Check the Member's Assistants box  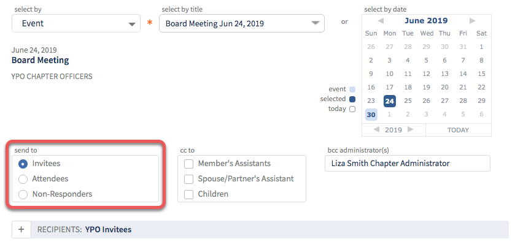click(x=188, y=164)
